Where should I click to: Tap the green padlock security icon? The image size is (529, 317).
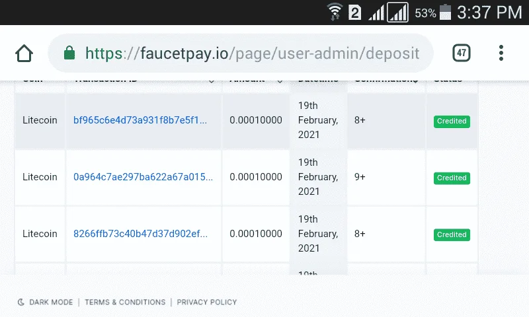point(69,53)
